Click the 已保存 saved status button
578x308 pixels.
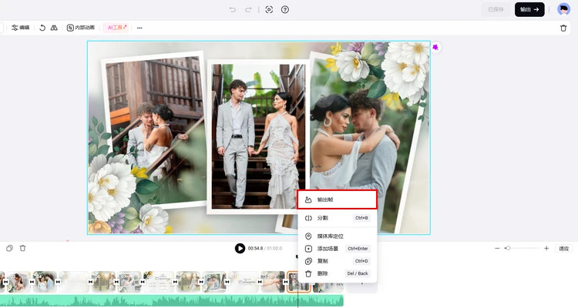(x=496, y=9)
